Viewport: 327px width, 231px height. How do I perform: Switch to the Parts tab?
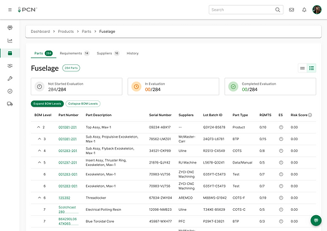tap(43, 53)
